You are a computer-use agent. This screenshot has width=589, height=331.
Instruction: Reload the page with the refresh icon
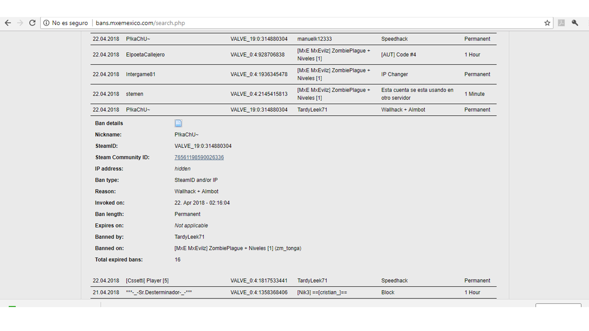click(32, 23)
